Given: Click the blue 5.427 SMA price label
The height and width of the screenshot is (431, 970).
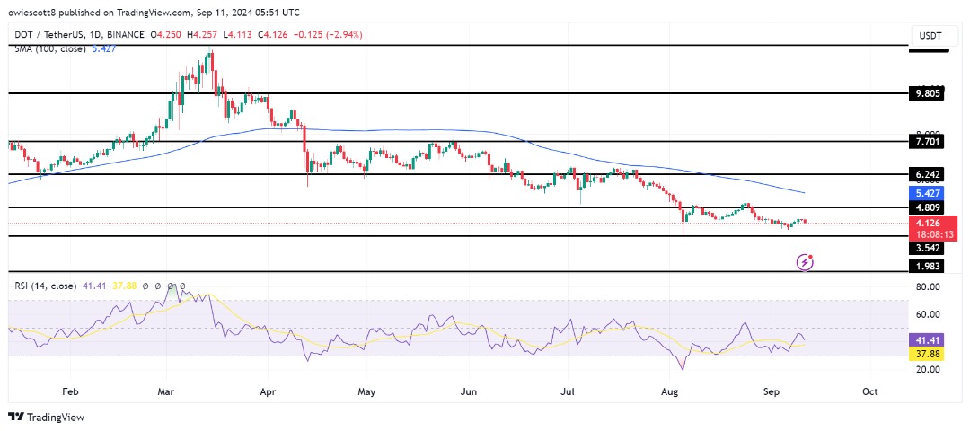Looking at the screenshot, I should pyautogui.click(x=928, y=192).
